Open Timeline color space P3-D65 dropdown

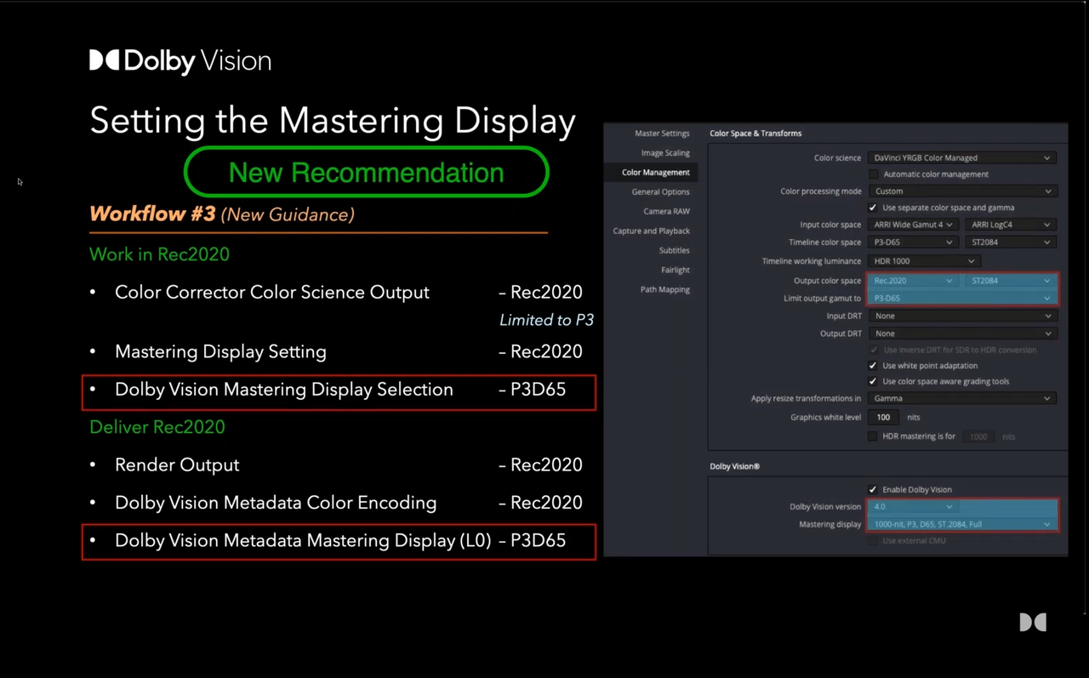tap(913, 242)
